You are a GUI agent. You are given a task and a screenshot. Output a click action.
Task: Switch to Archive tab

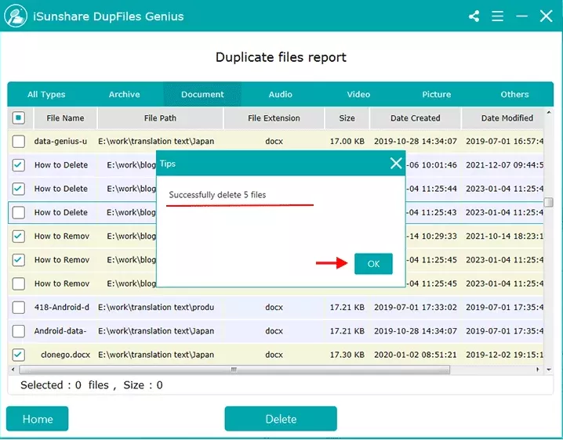(x=124, y=94)
